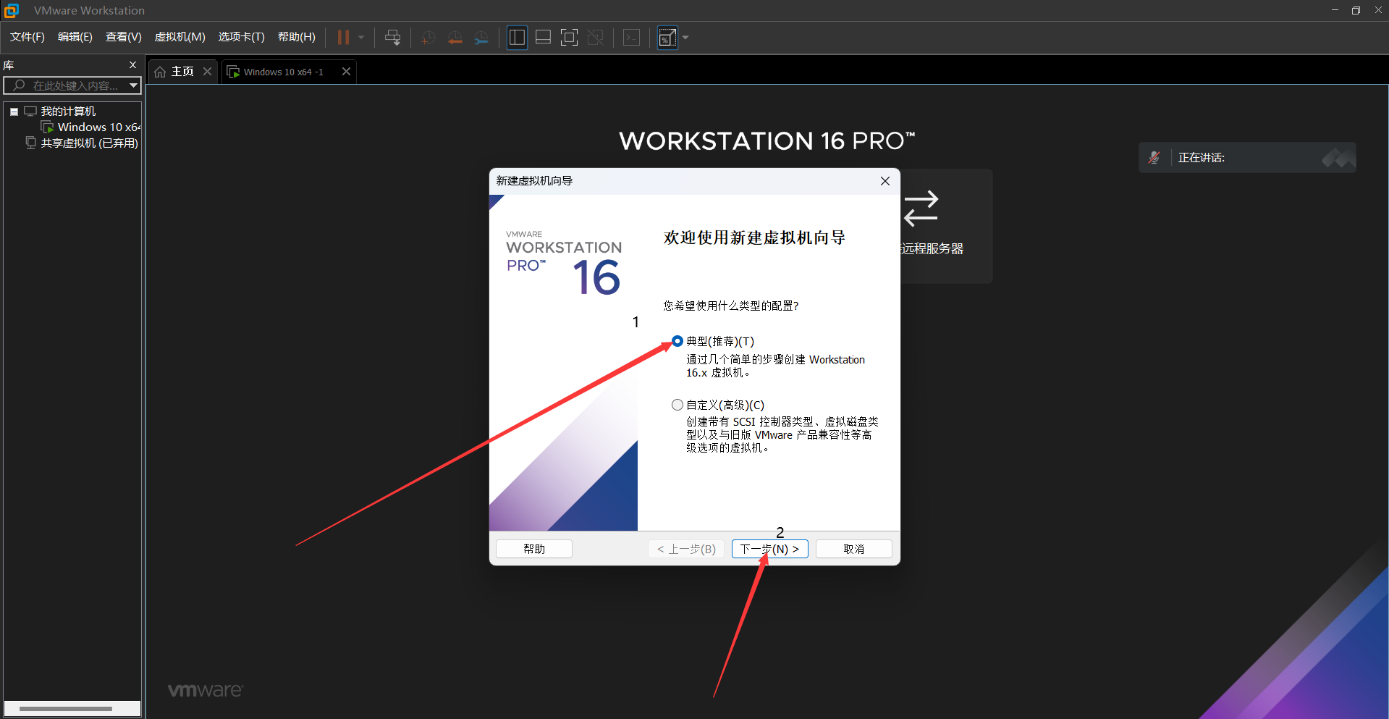Open the console view toolbar icon
The image size is (1389, 719).
[x=631, y=38]
